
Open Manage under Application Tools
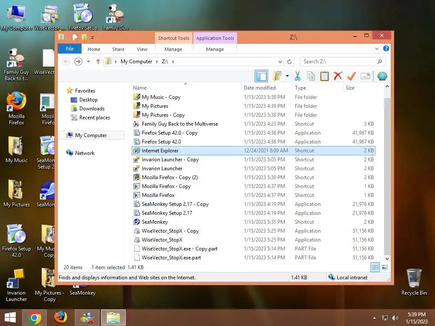coord(215,49)
